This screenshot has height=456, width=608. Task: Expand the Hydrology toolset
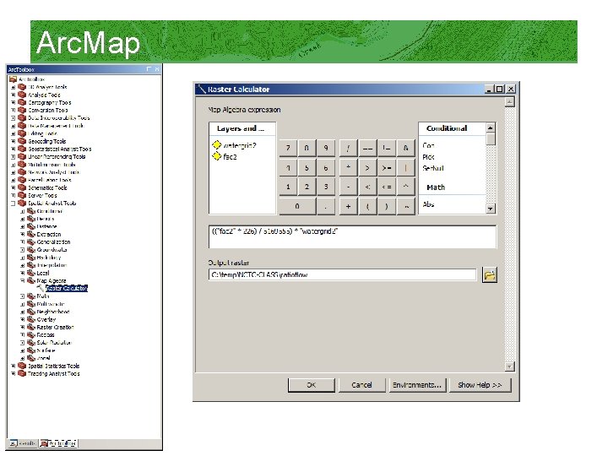tap(23, 258)
